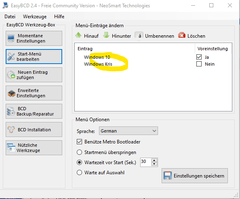Image resolution: width=240 pixels, height=199 pixels.
Task: Open Erweiterte Einstellungen section
Action: [34, 93]
